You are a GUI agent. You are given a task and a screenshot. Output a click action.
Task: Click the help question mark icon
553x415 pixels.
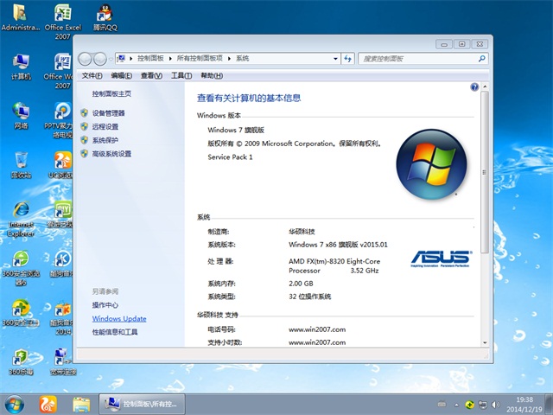click(x=474, y=87)
